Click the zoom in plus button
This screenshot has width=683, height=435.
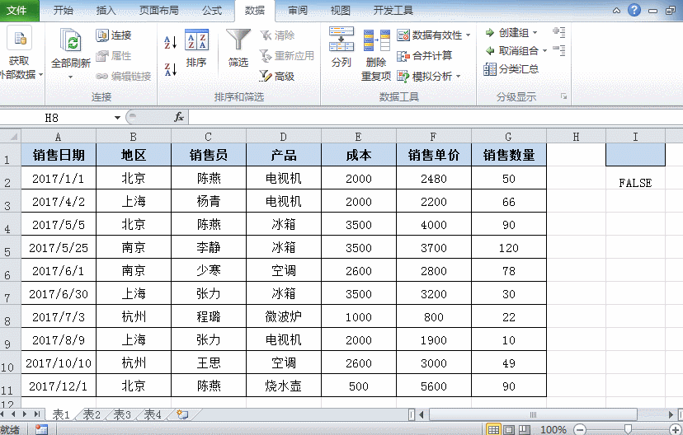[x=675, y=430]
